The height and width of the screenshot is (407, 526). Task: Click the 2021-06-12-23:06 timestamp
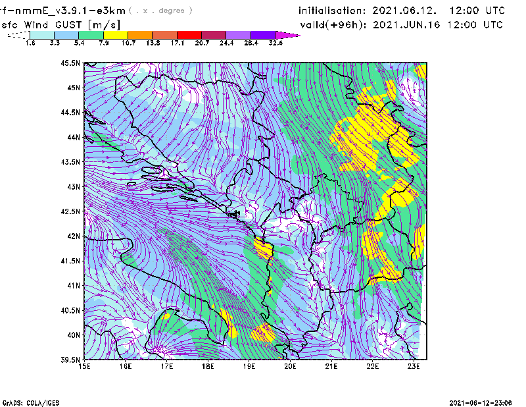481,403
